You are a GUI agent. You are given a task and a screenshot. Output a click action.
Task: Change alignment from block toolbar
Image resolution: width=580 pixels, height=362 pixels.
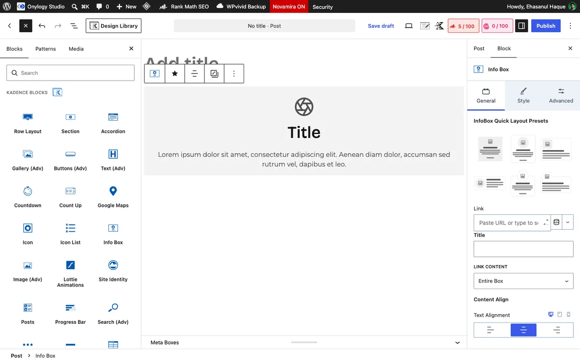(x=194, y=74)
